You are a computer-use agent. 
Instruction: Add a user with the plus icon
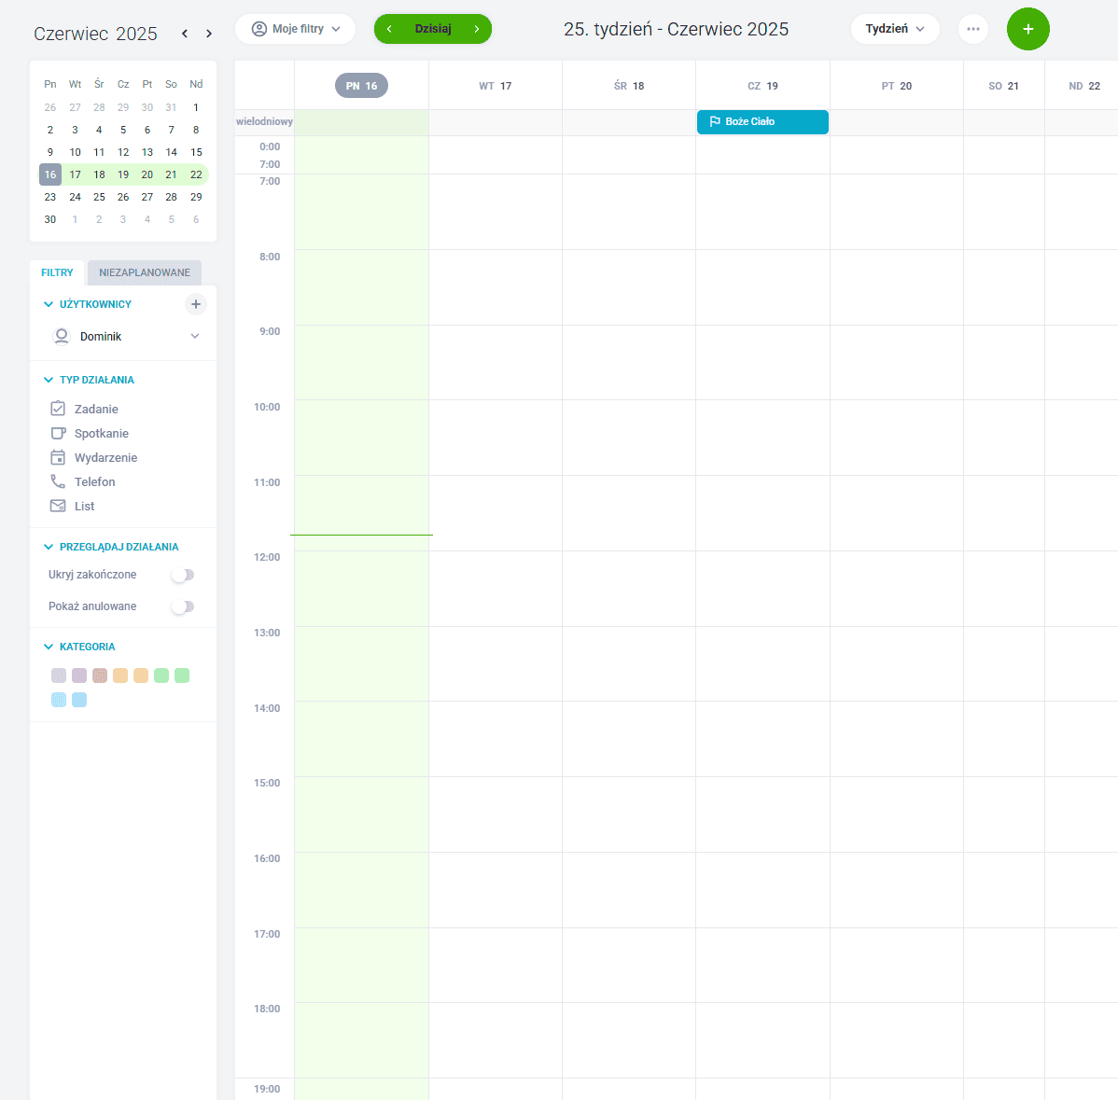[x=195, y=304]
